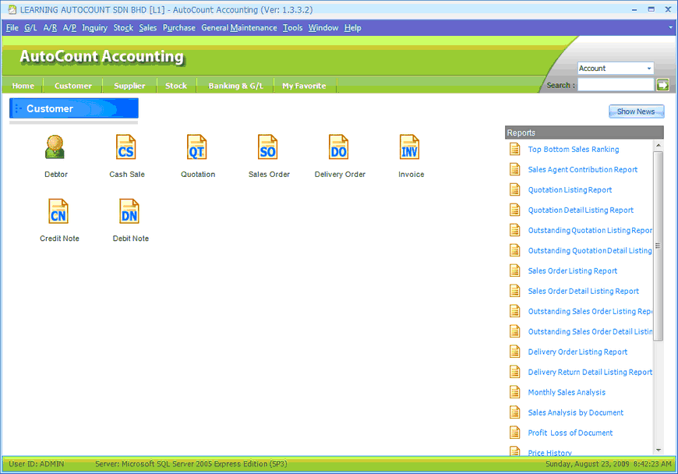Expand the menu bar overflow arrow
This screenshot has height=474, width=678.
(x=671, y=27)
